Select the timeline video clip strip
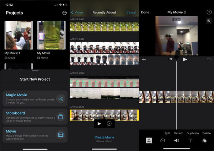214x151 pixels. coord(177,97)
